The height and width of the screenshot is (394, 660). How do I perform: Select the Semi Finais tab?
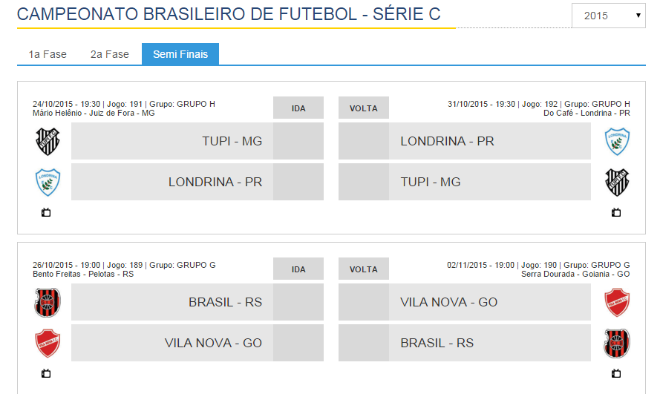[180, 54]
